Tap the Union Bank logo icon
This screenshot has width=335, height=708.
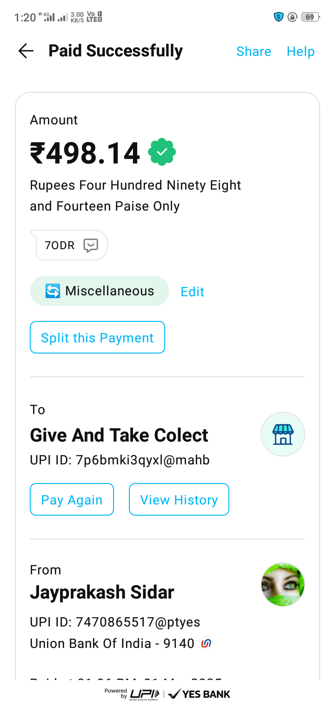(206, 644)
